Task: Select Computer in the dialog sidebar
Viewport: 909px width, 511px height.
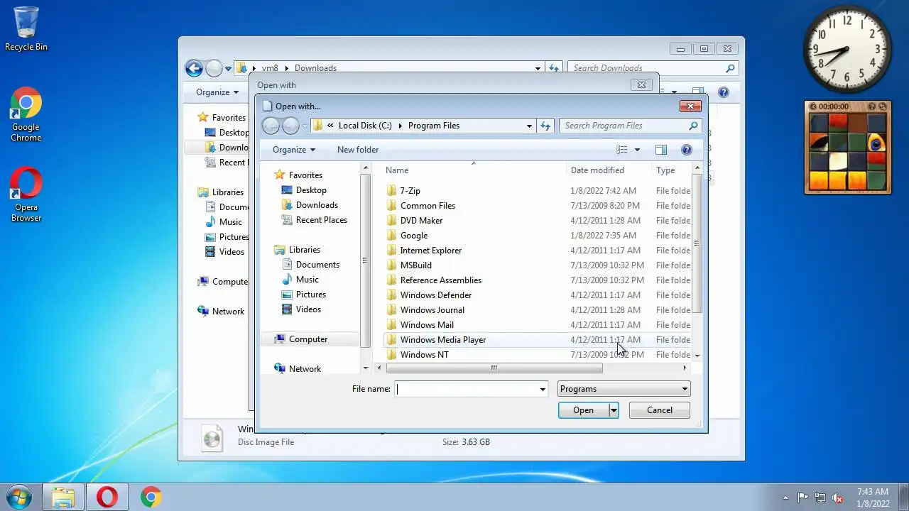Action: coord(308,339)
